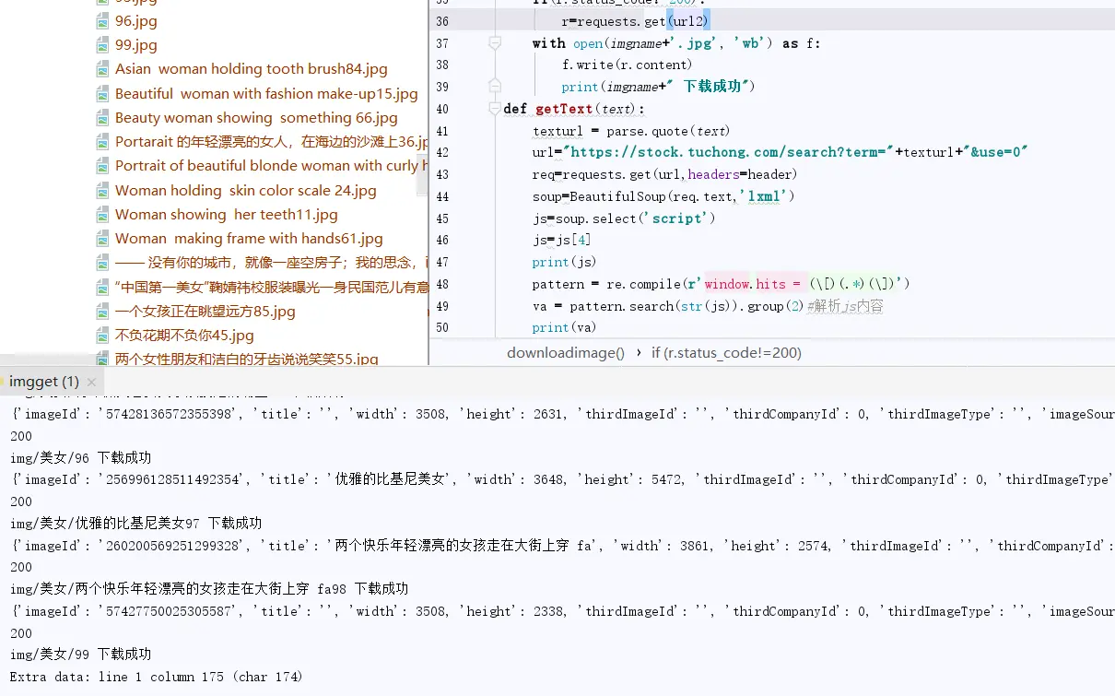The width and height of the screenshot is (1115, 696).
Task: Select the image file icon of 96.jpg
Action: 102,21
